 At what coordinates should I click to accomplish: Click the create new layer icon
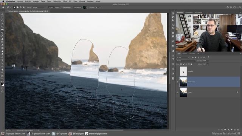[x=234, y=130]
